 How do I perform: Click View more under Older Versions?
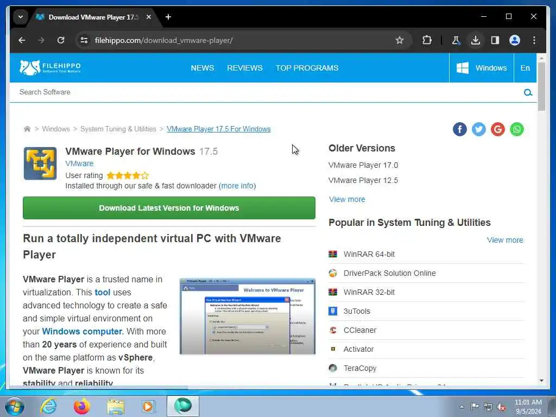tap(347, 199)
